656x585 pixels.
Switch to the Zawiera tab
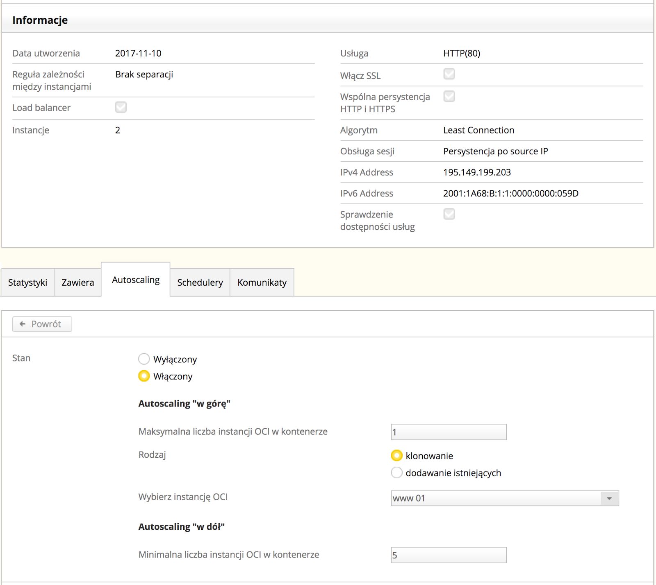pos(78,282)
